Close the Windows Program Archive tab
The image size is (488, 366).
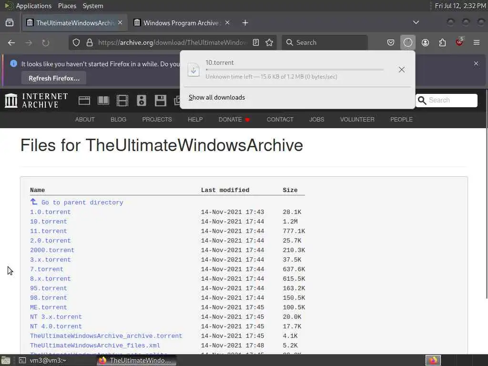coord(227,22)
